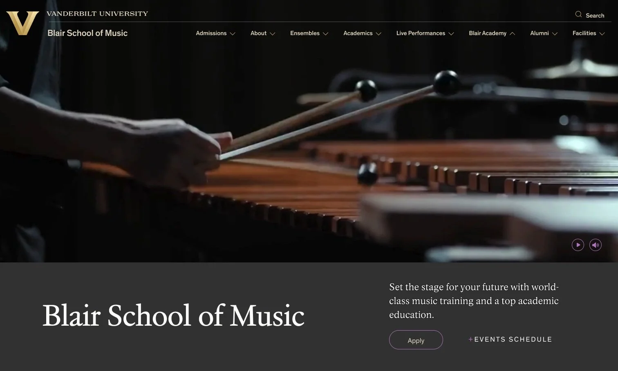
Task: Click the gold Vanderbilt V logo
Action: click(22, 23)
